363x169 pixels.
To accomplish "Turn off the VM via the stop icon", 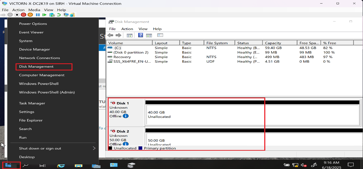I will click(17, 14).
